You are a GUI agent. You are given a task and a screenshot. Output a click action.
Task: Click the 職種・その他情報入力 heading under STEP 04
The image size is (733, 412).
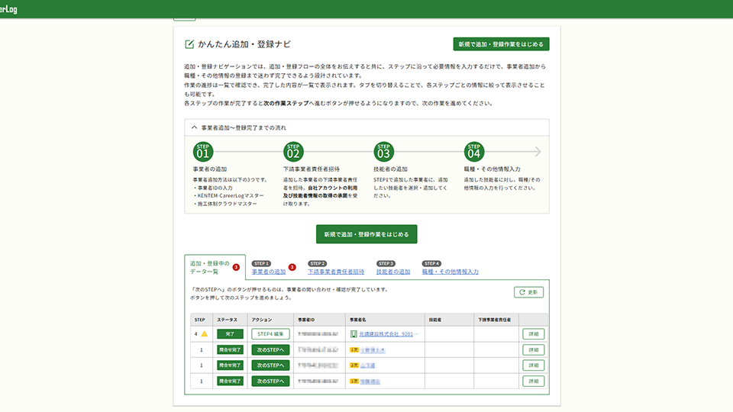click(x=492, y=169)
